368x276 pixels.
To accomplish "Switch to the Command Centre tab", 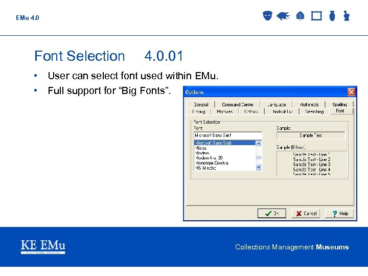I will click(x=238, y=104).
